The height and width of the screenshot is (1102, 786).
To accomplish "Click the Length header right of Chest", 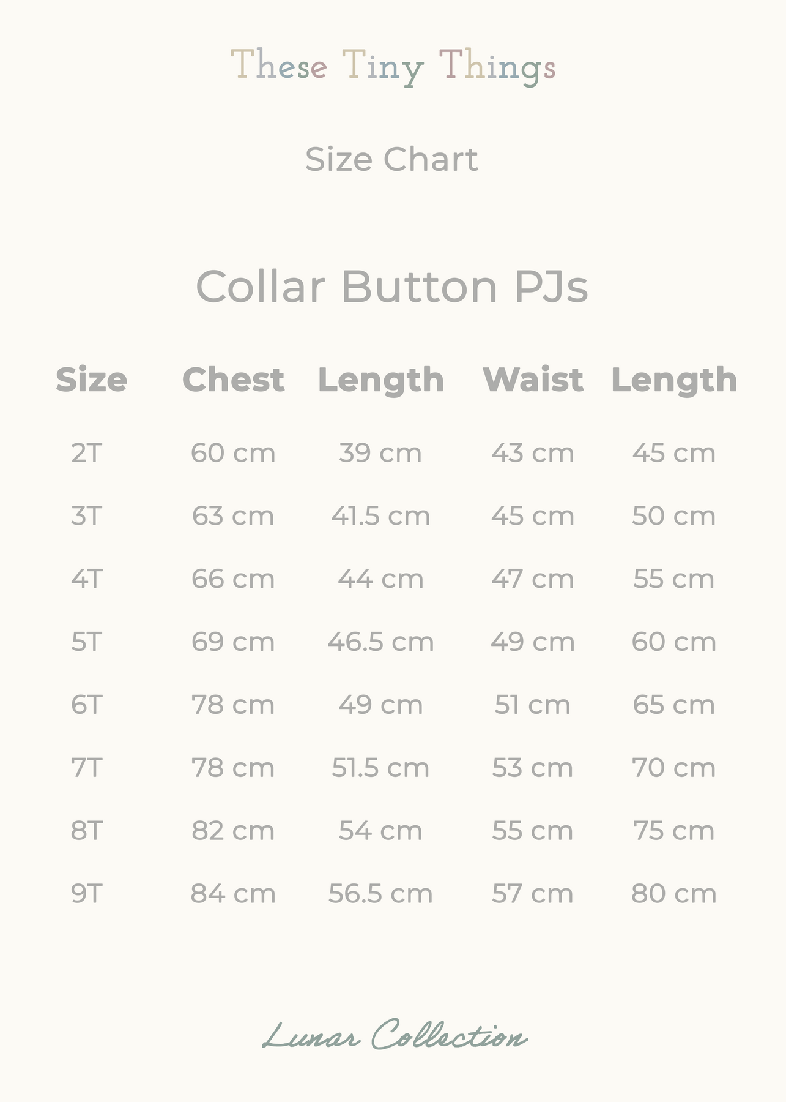I will click(380, 380).
